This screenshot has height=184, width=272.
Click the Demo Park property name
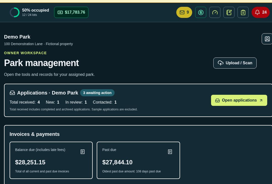[17, 37]
